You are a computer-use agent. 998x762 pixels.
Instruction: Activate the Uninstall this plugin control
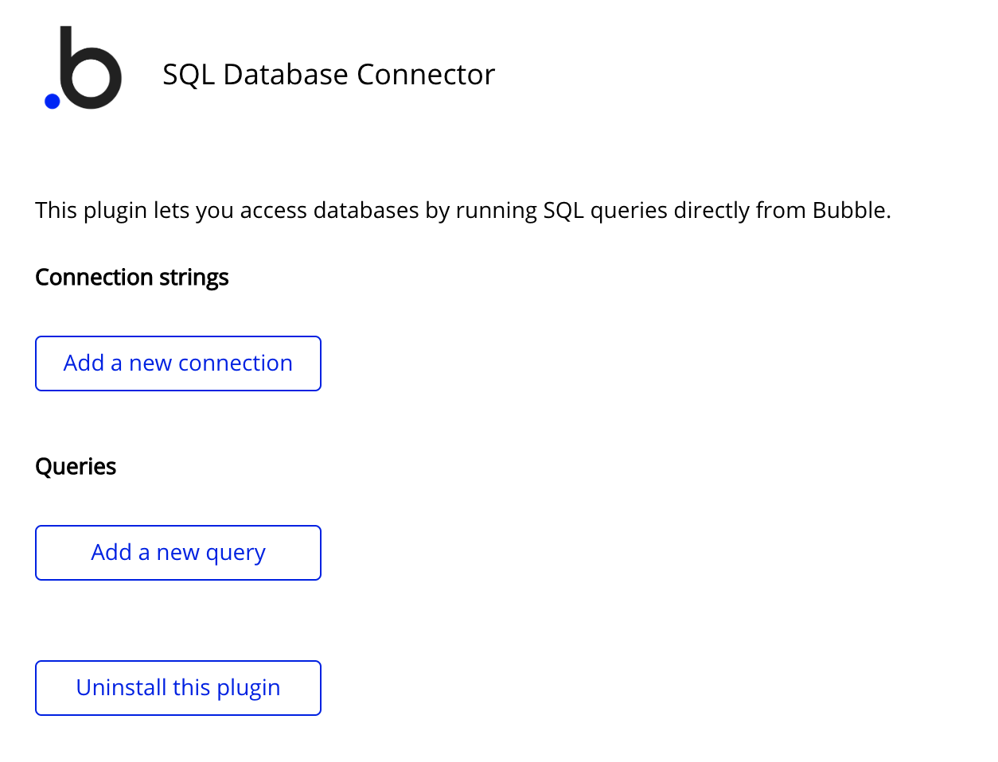(x=177, y=687)
